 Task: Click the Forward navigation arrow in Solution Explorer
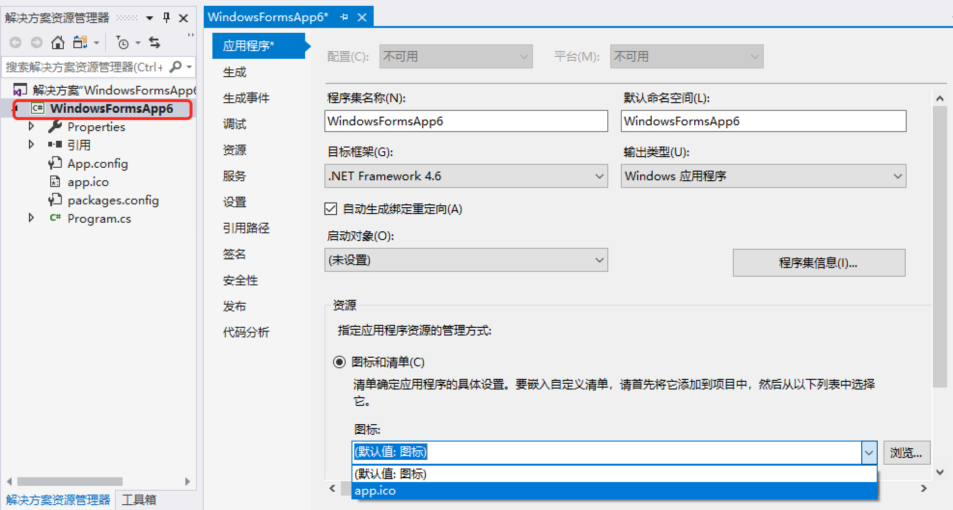pos(37,43)
